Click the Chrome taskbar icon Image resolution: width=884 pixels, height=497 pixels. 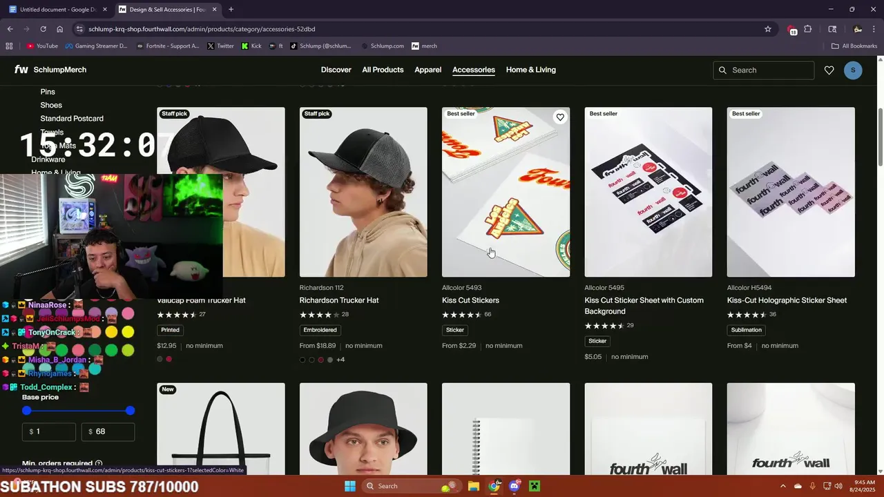(494, 486)
